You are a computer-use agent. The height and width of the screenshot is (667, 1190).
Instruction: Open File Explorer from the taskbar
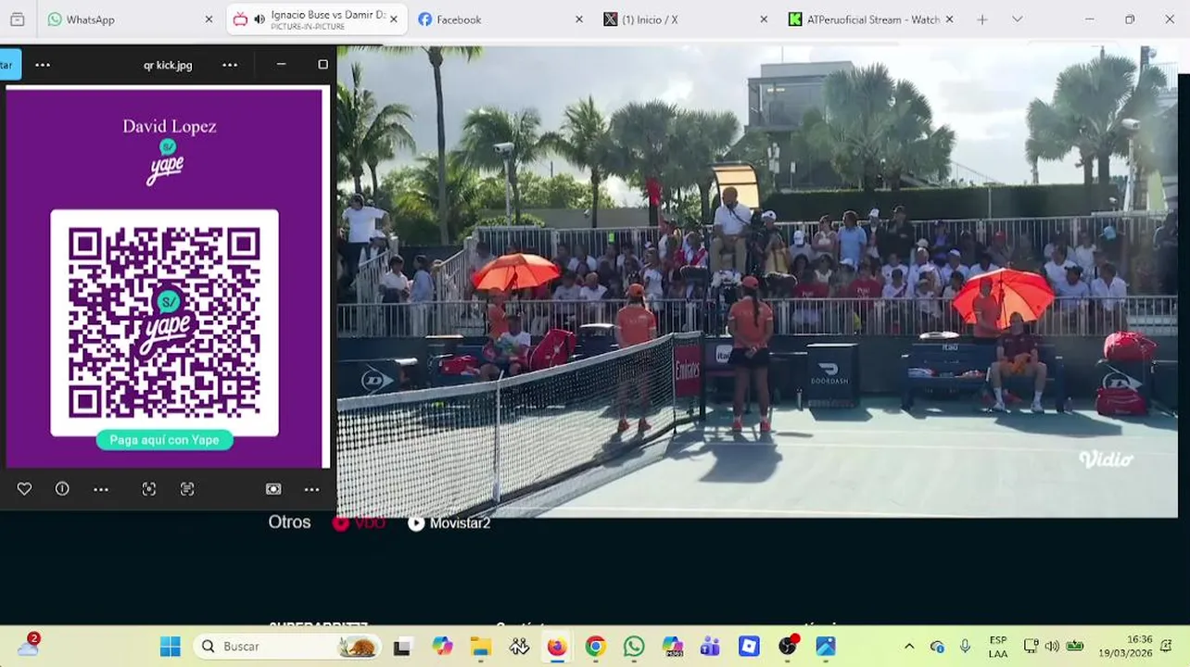(x=480, y=647)
